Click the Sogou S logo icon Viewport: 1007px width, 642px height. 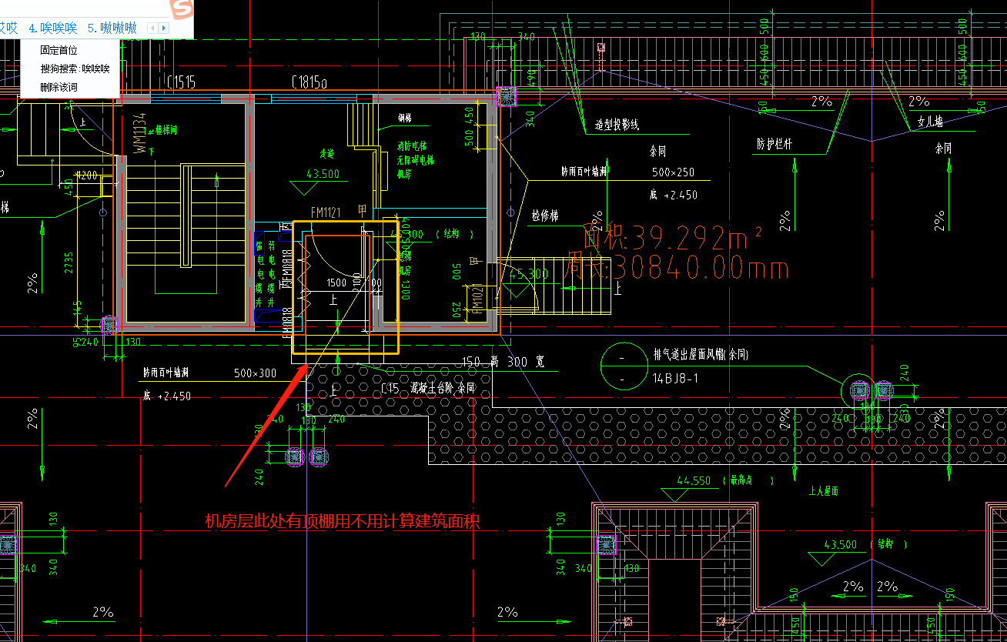182,8
